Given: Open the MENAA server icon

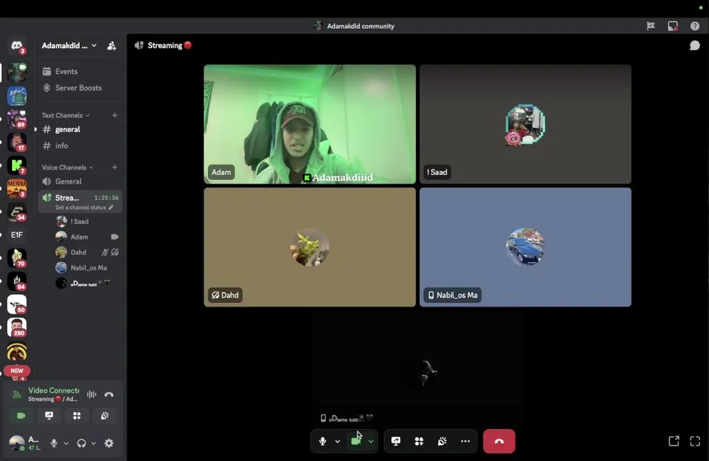Looking at the screenshot, I should pyautogui.click(x=17, y=189).
